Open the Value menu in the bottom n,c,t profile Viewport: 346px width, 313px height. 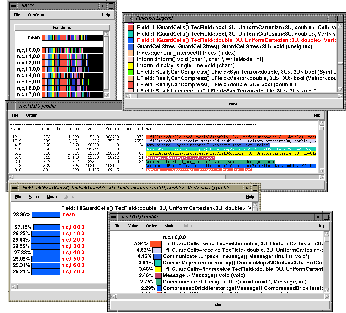(x=133, y=226)
